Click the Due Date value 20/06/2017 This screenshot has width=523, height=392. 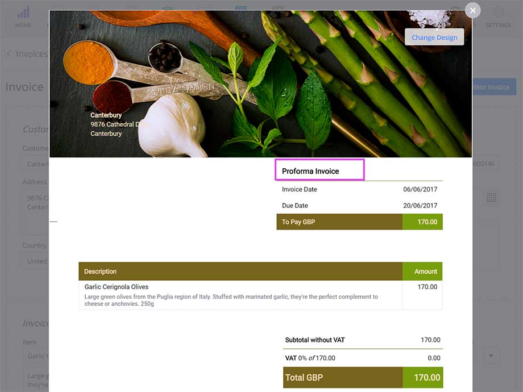coord(420,206)
